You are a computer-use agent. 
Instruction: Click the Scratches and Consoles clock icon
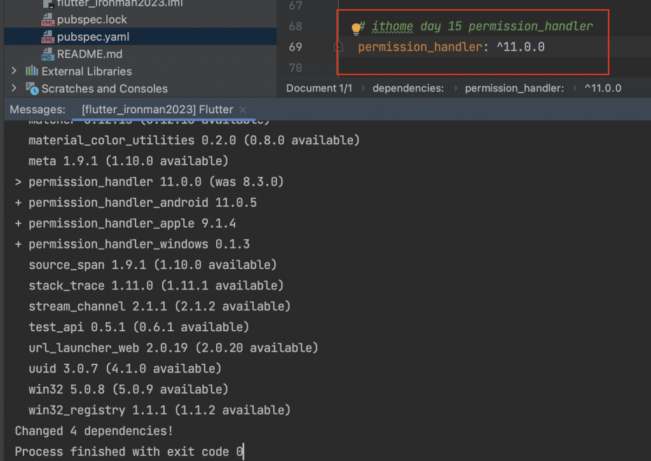coord(32,88)
